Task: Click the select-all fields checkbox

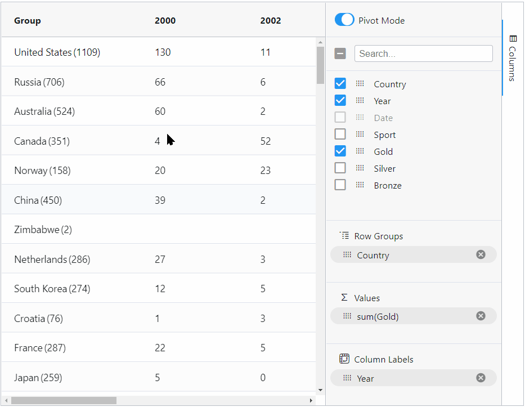Action: coord(340,53)
